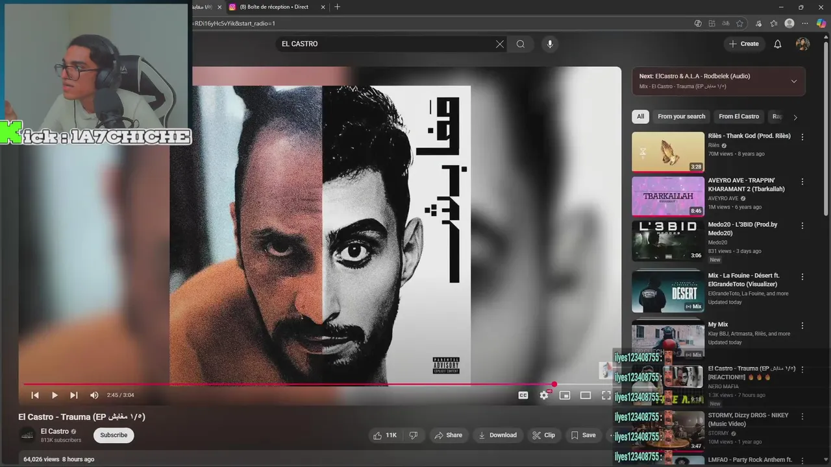This screenshot has height=467, width=831.
Task: Open the La Fouine Désert mix thumbnail
Action: [668, 291]
